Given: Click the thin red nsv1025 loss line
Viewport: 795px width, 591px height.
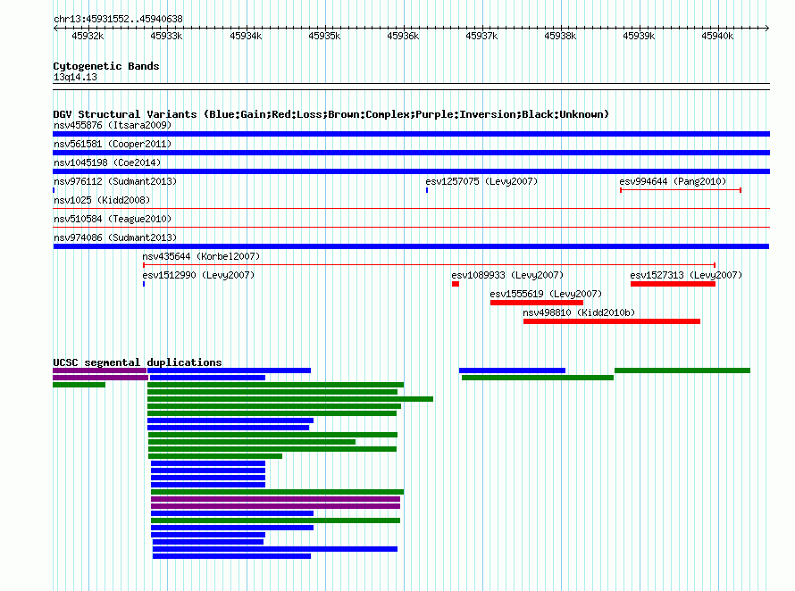Looking at the screenshot, I should (x=411, y=208).
